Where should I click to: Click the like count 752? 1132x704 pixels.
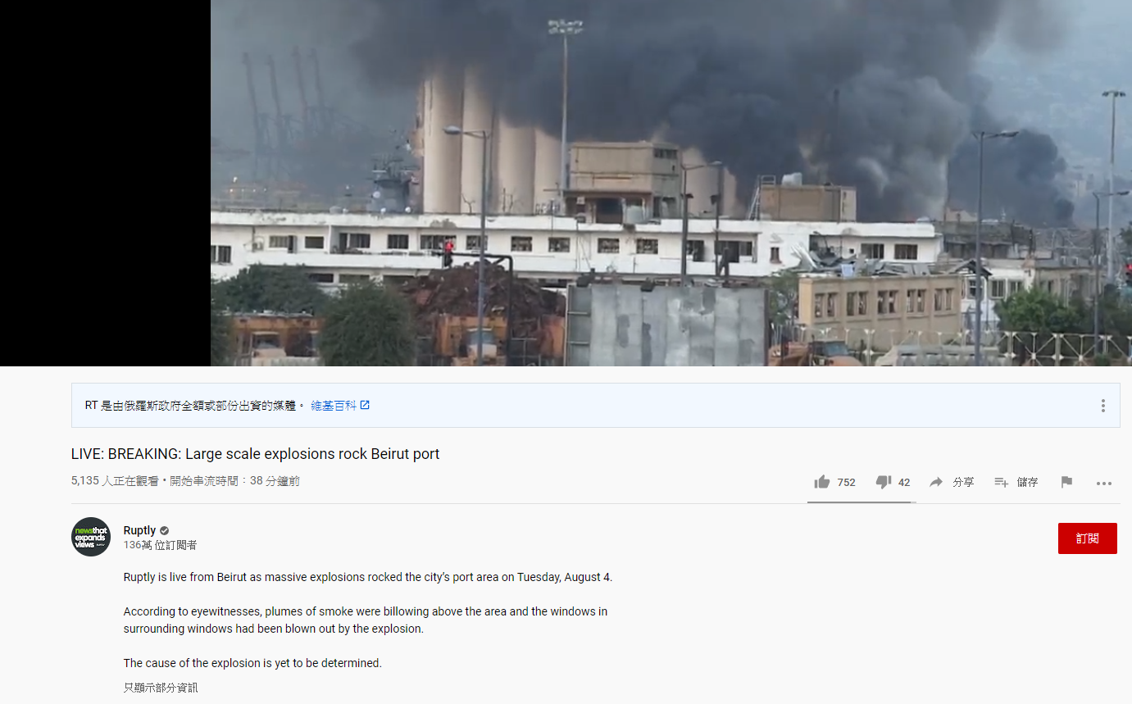[846, 483]
